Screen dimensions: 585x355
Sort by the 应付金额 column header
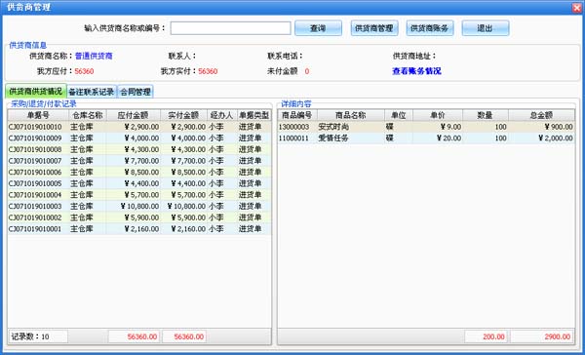(134, 115)
